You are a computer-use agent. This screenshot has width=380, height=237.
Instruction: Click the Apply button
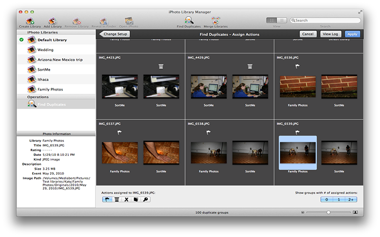(352, 34)
